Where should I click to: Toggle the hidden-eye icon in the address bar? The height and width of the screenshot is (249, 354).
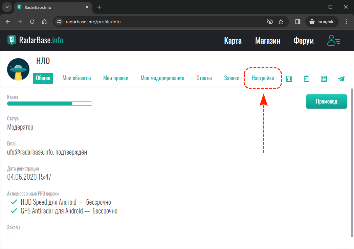pos(270,21)
